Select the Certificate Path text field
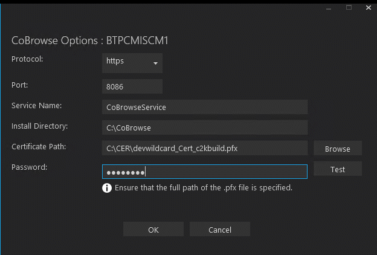Screen dimensions: 377x255 (205, 148)
